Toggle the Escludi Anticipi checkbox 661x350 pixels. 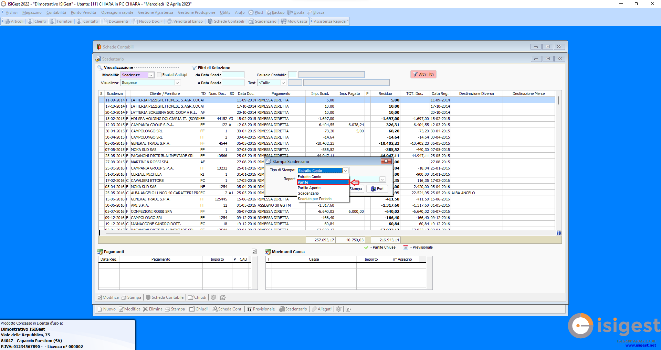tap(159, 75)
